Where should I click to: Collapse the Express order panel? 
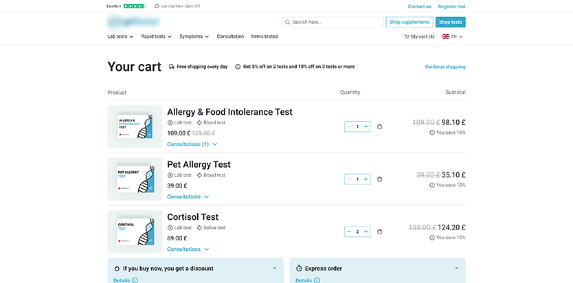pos(456,268)
